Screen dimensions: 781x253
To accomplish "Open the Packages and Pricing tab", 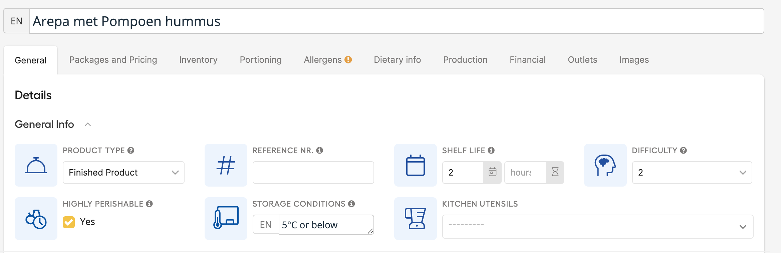I will point(113,60).
